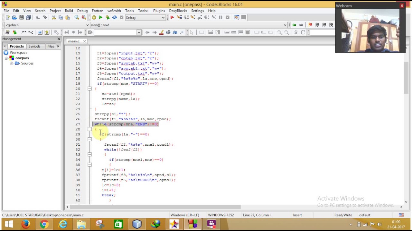Click the Sources folder label
Viewport: 412px width, 231px height.
tap(27, 64)
